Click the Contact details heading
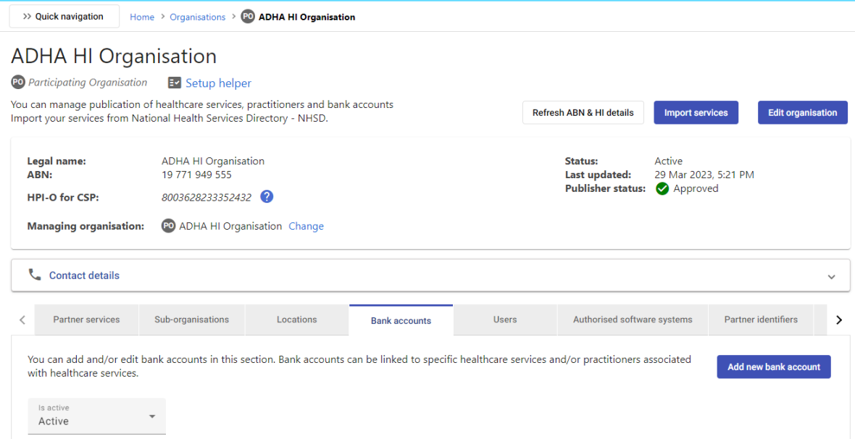855x439 pixels. pos(84,275)
